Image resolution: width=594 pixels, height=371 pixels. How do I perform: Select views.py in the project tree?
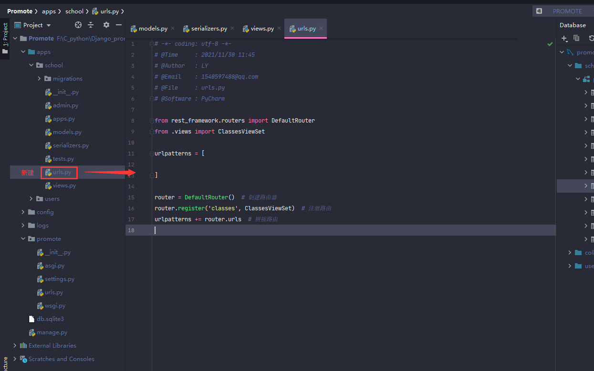64,185
